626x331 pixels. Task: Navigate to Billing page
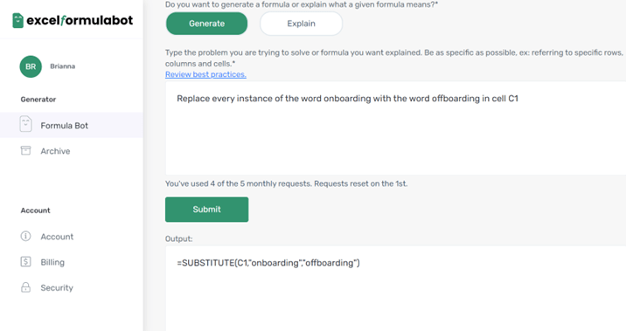click(52, 262)
